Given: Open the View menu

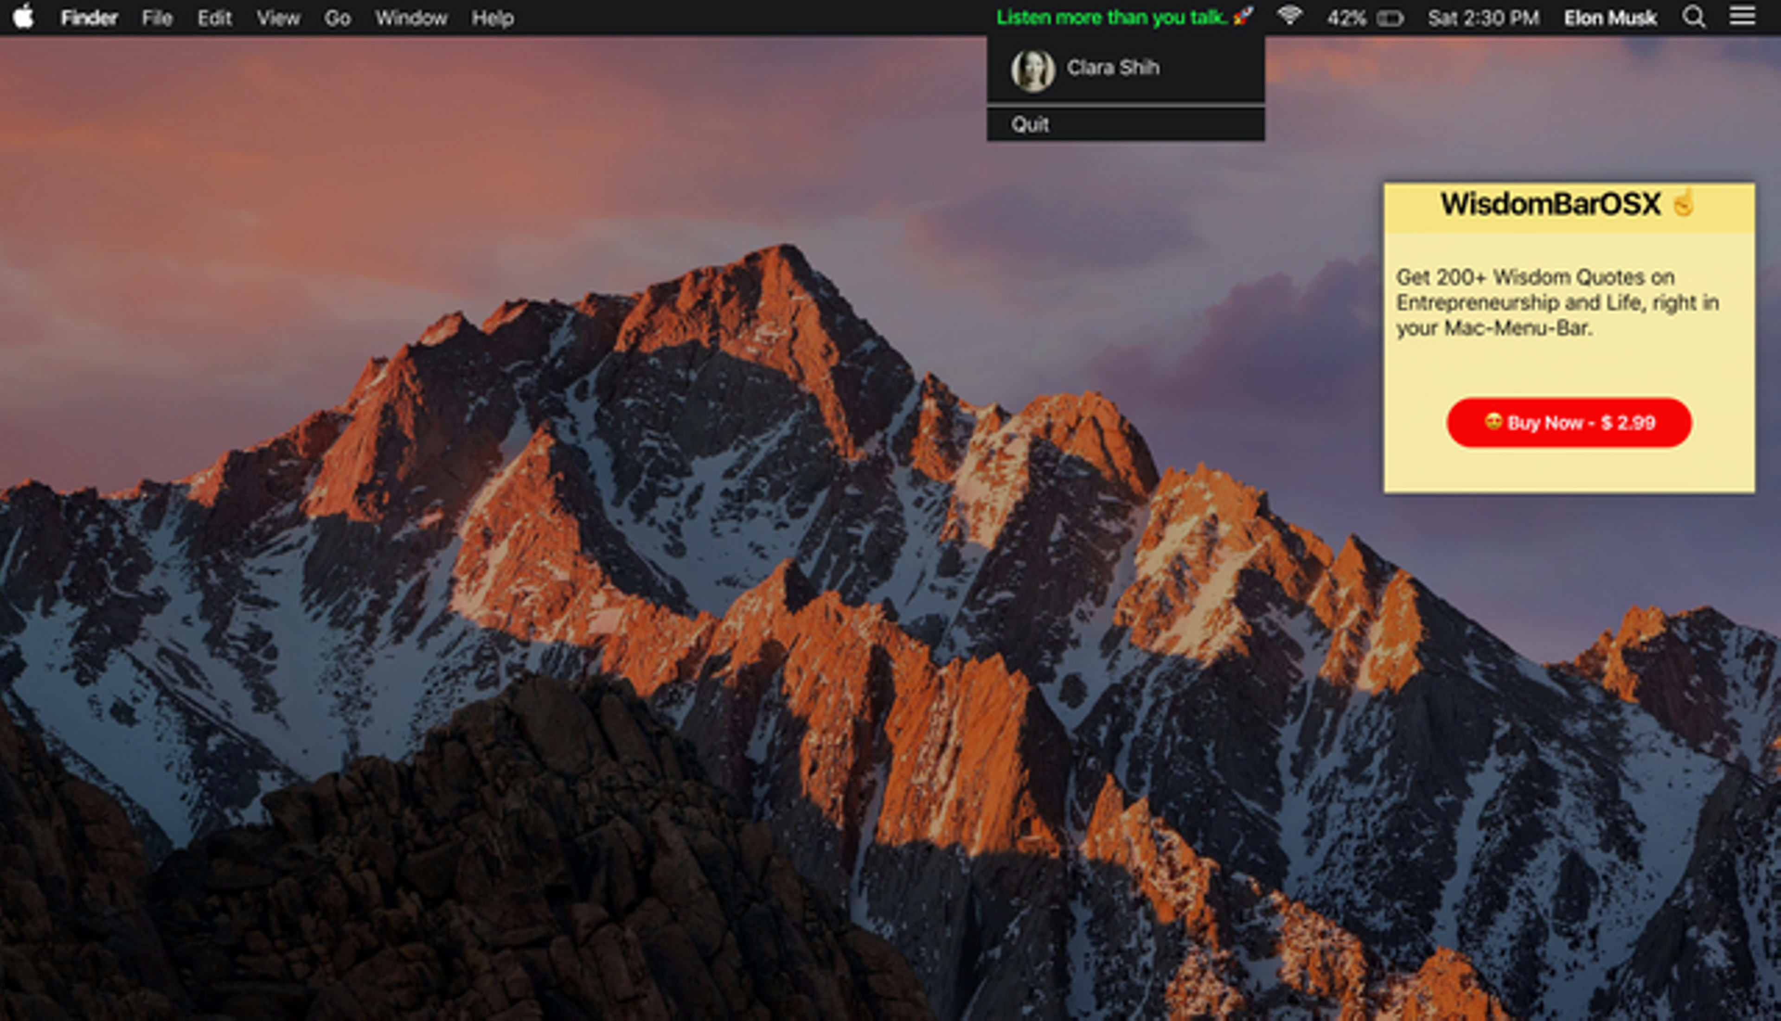Looking at the screenshot, I should 278,18.
